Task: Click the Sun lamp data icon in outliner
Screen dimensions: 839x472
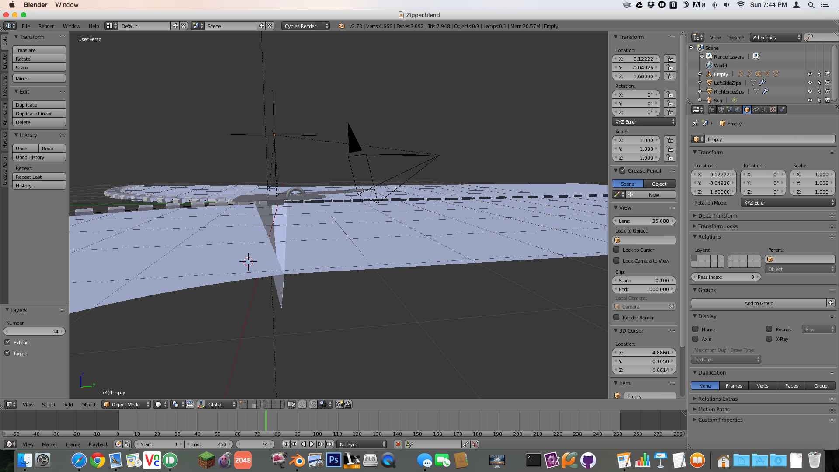Action: [735, 101]
